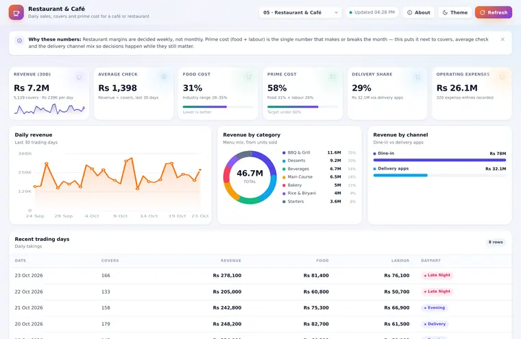
Task: Click the Delivery daypart tag
Action: point(435,324)
